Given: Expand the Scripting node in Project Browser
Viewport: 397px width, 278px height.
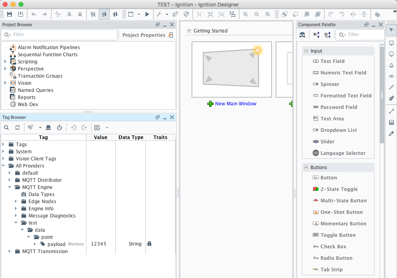Looking at the screenshot, I should (5, 61).
